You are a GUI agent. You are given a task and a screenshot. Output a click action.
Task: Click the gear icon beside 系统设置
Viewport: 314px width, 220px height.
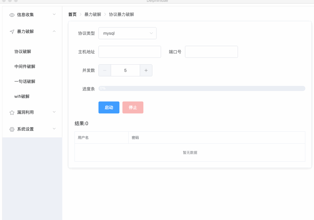click(12, 129)
